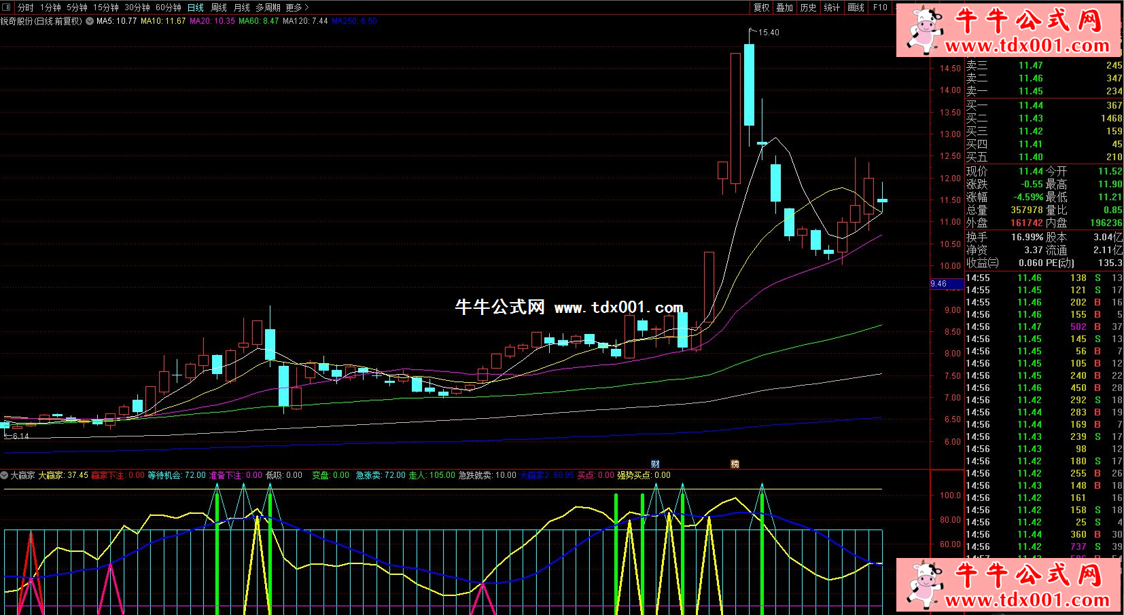The width and height of the screenshot is (1124, 615).
Task: Select the 60分钟 period tab
Action: (169, 7)
